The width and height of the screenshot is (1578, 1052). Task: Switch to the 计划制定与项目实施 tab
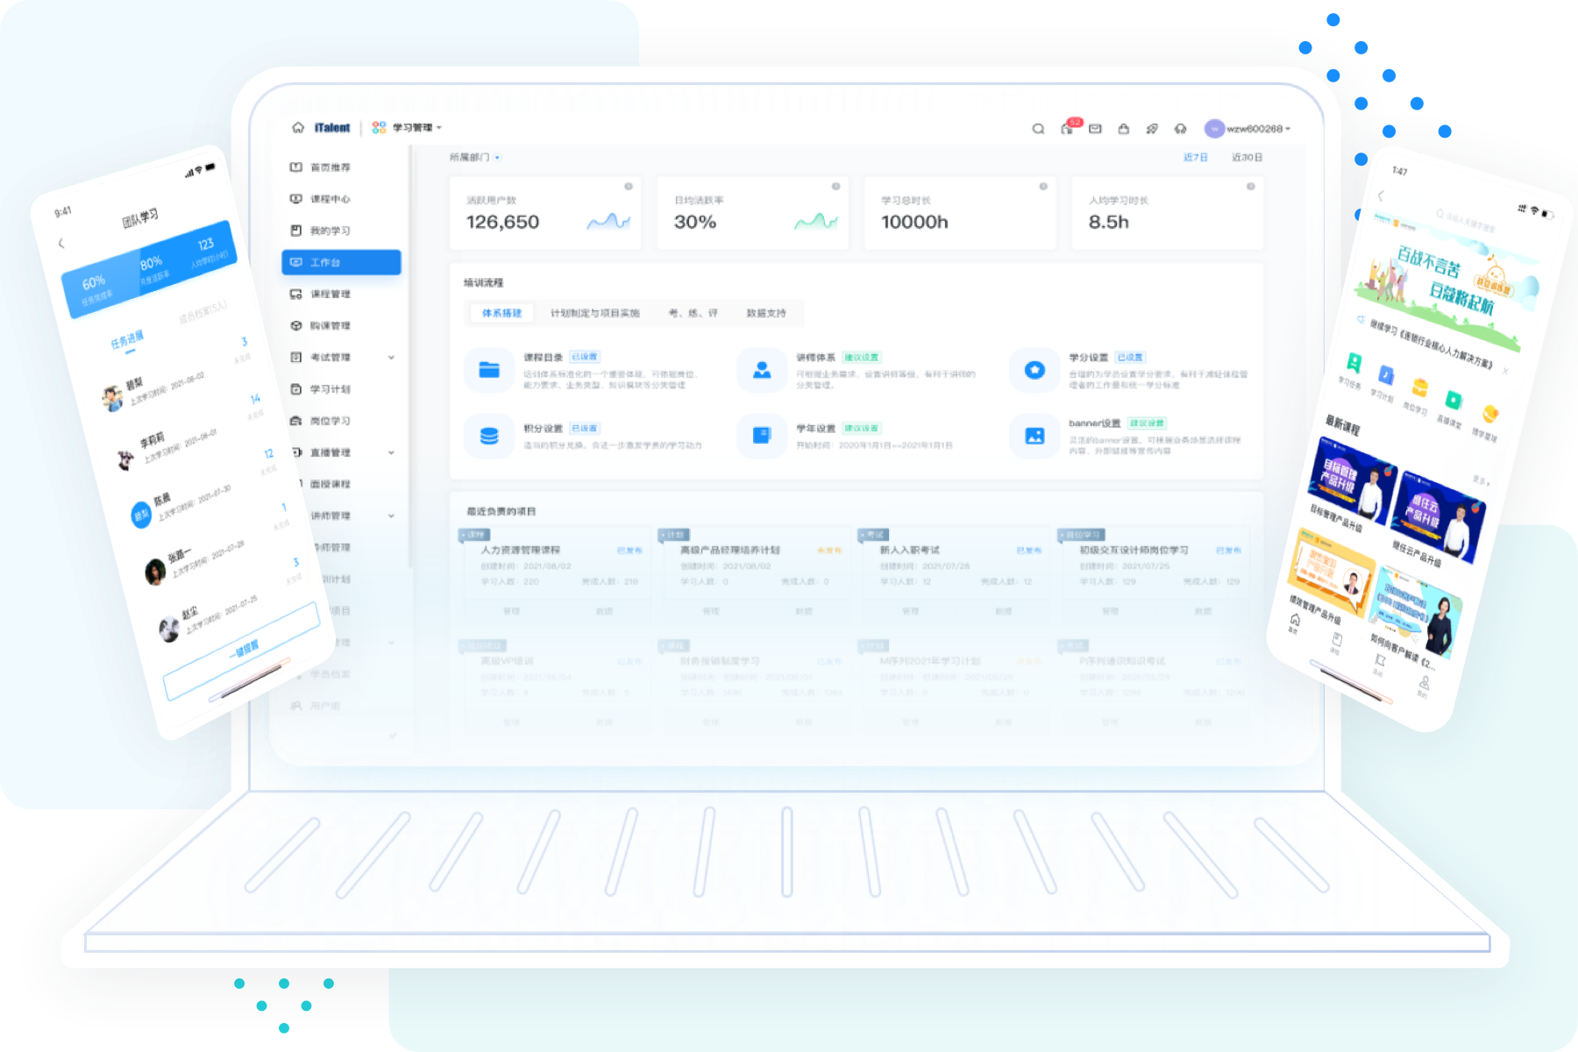coord(594,313)
